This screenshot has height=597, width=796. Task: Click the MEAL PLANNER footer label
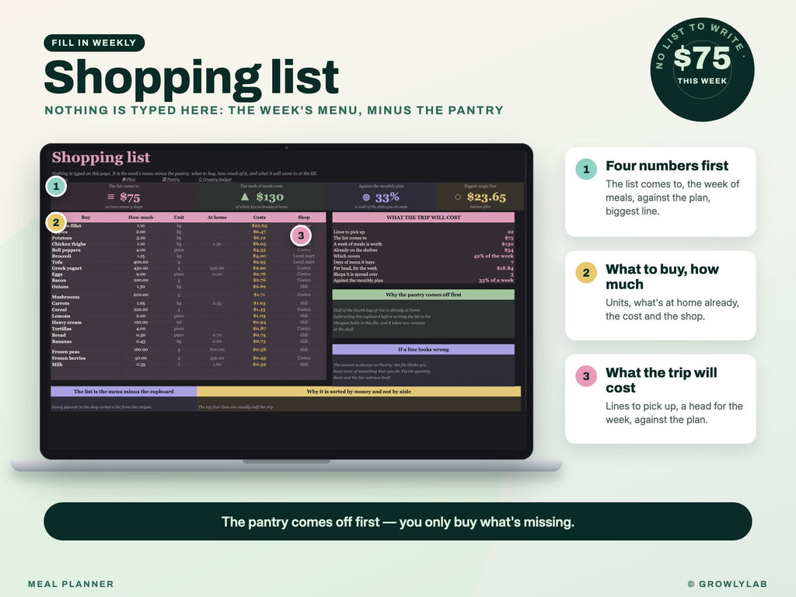pos(71,584)
